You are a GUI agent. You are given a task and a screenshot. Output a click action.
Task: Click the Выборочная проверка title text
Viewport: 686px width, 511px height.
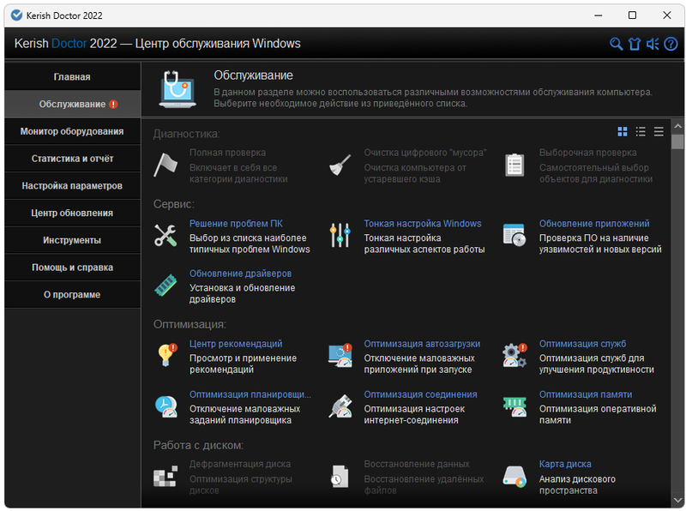click(587, 153)
